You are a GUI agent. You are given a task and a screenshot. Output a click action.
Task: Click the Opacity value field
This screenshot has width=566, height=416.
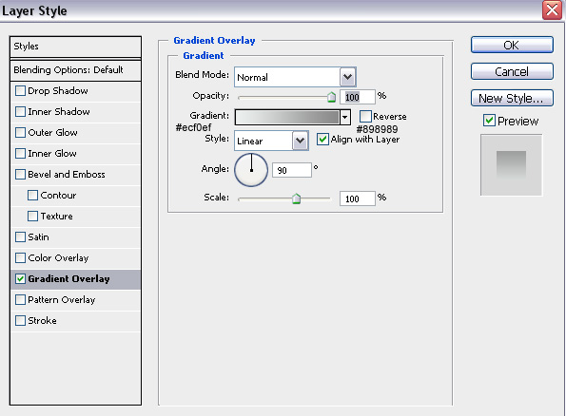click(x=358, y=97)
